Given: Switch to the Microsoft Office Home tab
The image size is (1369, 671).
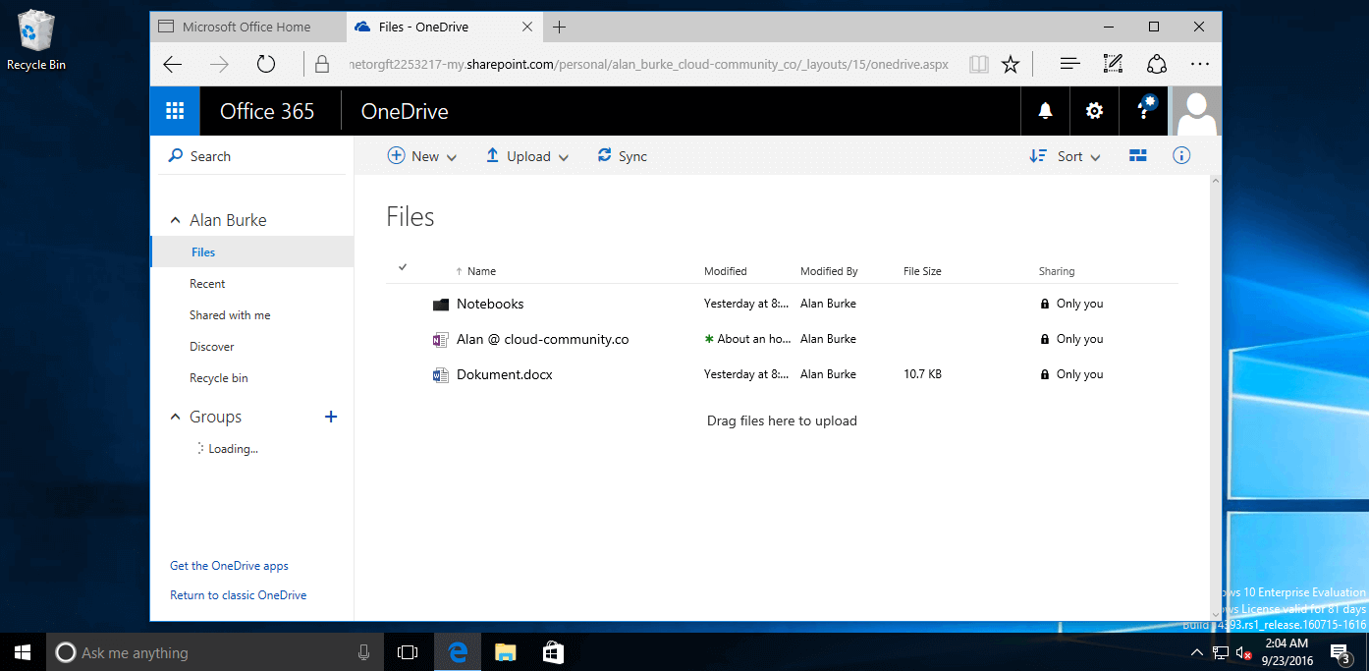Looking at the screenshot, I should point(246,27).
